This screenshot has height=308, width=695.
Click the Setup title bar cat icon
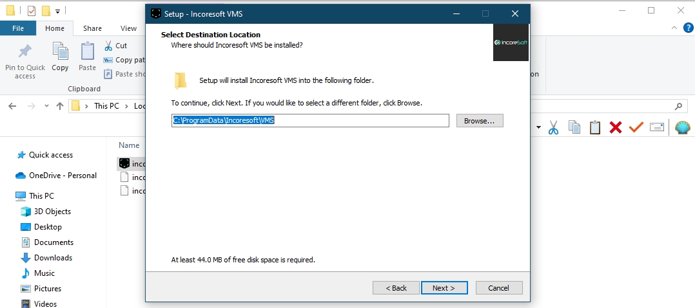pyautogui.click(x=156, y=14)
